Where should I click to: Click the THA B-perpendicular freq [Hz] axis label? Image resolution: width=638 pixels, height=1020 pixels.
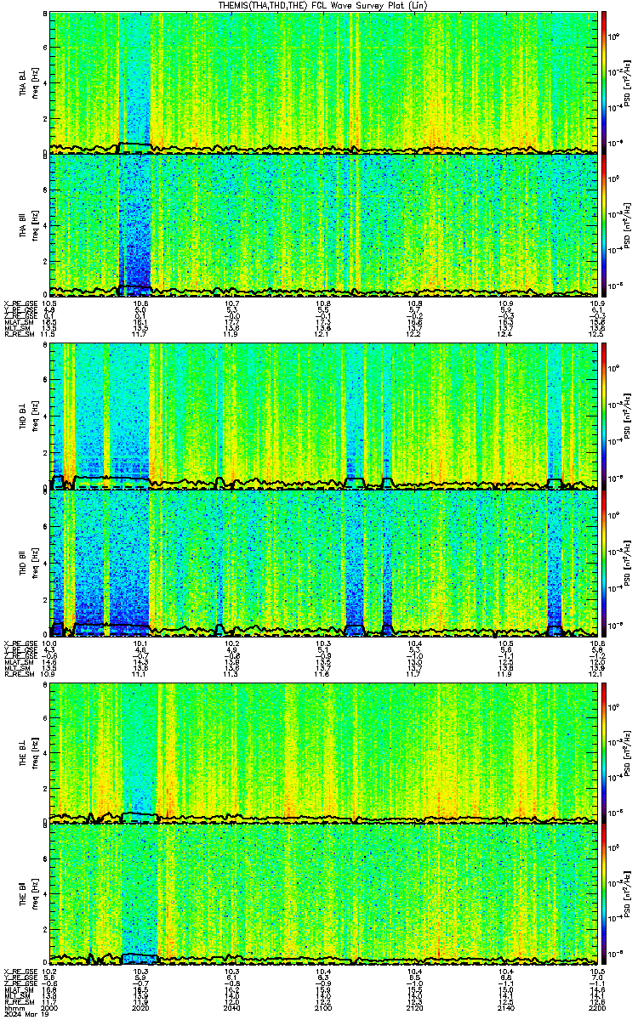tap(34, 82)
